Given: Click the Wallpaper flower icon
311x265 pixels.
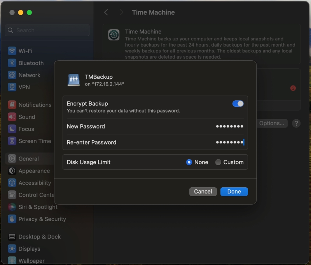Looking at the screenshot, I should click(x=12, y=261).
